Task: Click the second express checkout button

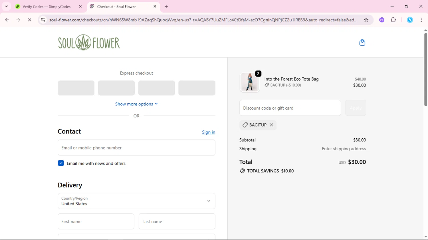Action: (x=116, y=88)
